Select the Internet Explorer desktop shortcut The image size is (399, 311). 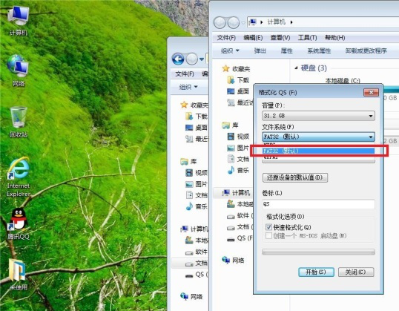click(19, 177)
